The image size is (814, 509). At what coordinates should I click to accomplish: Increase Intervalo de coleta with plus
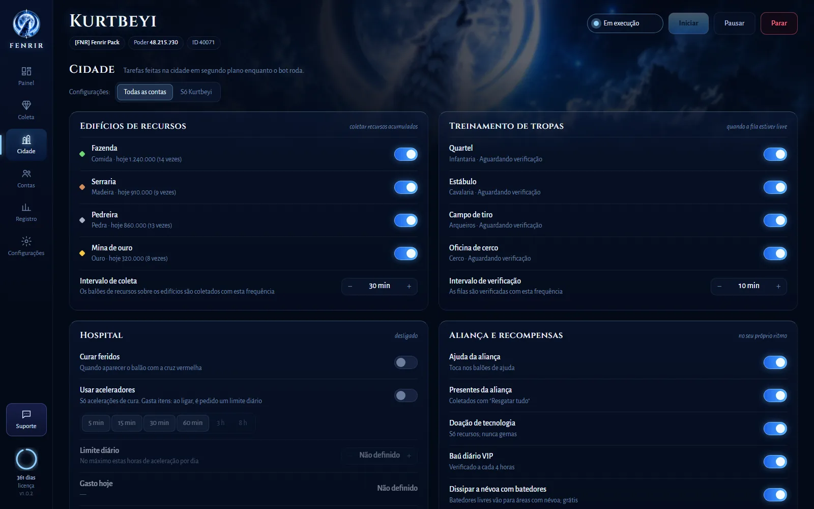409,287
